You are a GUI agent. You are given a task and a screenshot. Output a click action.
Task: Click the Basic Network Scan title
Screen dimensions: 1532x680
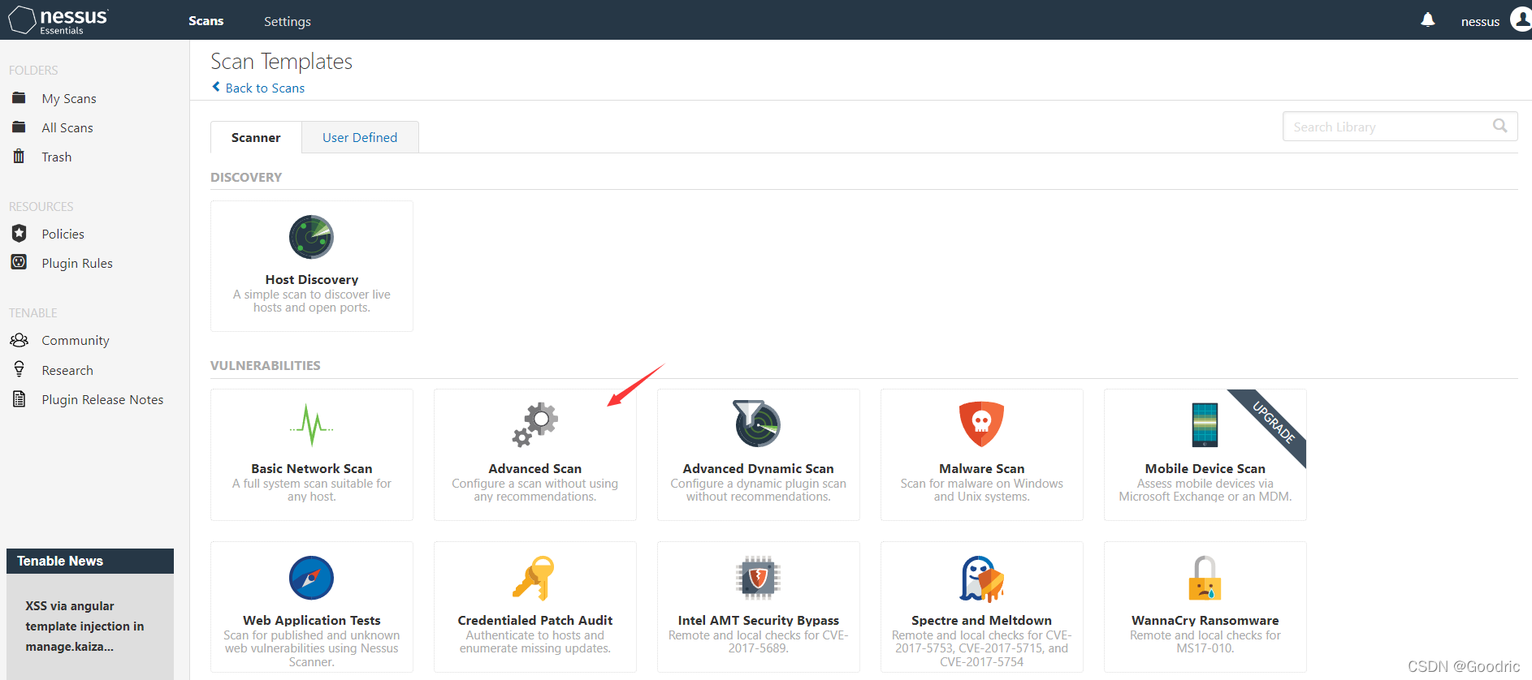tap(312, 468)
